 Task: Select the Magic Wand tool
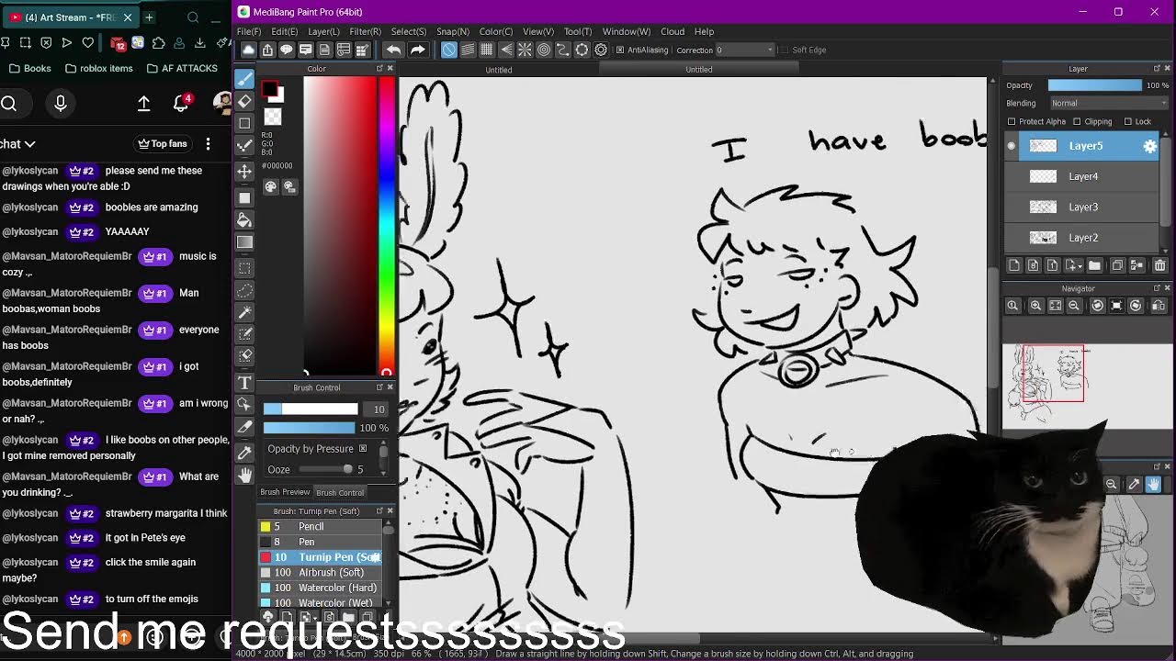pyautogui.click(x=244, y=313)
